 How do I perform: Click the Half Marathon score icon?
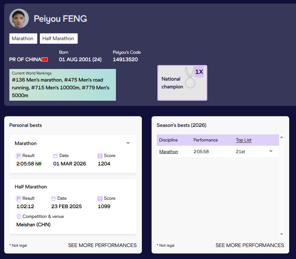coord(100,198)
